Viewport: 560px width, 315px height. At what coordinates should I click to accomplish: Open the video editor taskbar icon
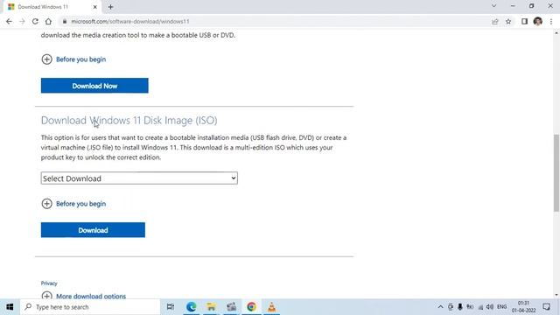pyautogui.click(x=231, y=307)
